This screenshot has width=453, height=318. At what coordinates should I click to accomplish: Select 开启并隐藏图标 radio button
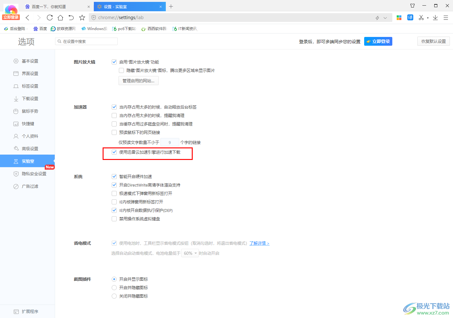[x=114, y=288]
